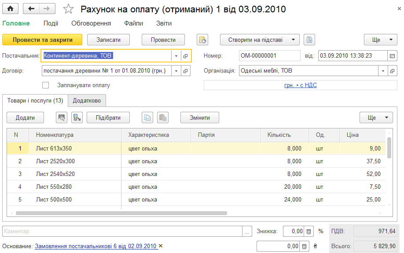Viewport: 404px width, 253px height.
Task: Toggle Запланувати оплату checkbox
Action: pyautogui.click(x=46, y=85)
